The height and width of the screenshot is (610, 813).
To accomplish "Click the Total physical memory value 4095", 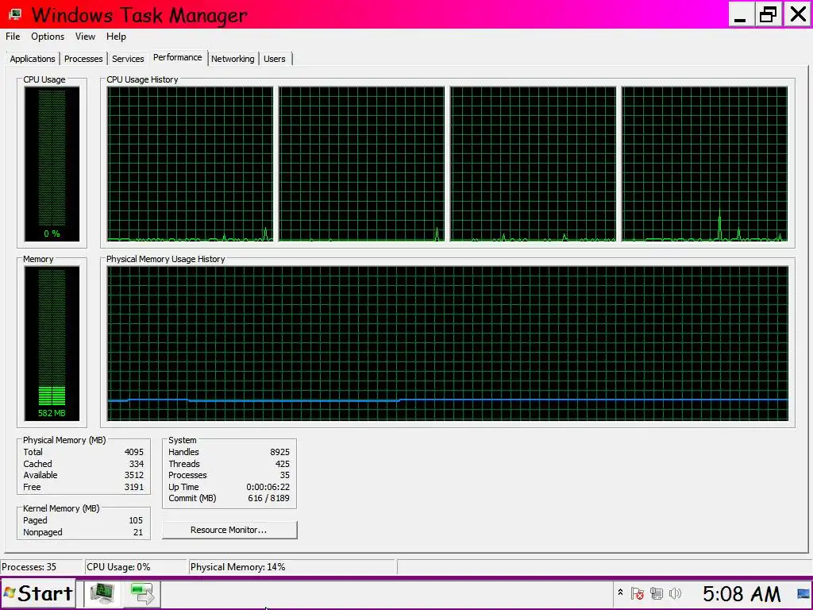I will tap(133, 452).
